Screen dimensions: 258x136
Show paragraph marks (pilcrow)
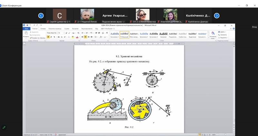coord(107,33)
